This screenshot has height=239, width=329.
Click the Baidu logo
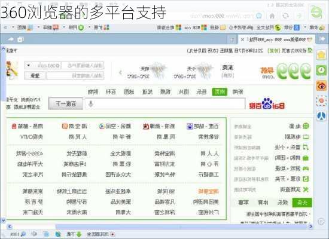pyautogui.click(x=267, y=104)
